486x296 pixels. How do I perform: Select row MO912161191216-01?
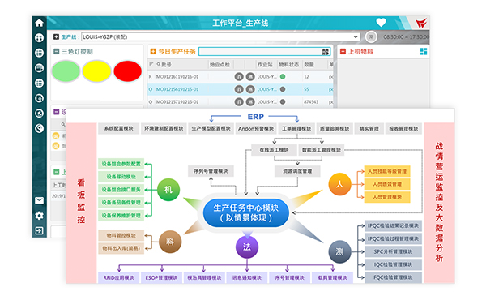click(241, 77)
